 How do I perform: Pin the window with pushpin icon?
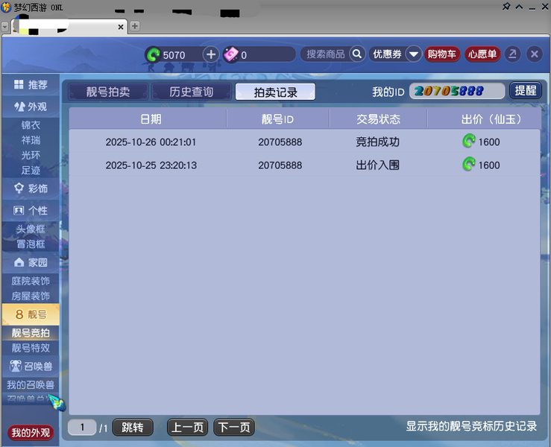(506, 6)
